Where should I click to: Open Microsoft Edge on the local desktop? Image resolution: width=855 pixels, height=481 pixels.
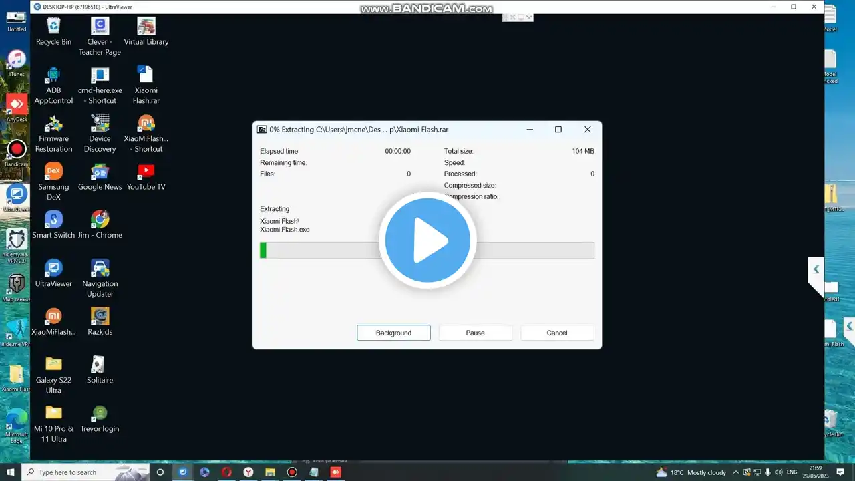pos(16,426)
